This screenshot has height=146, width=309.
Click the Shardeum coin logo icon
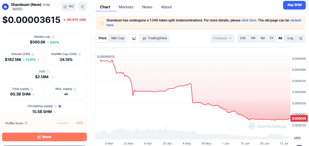click(x=5, y=7)
